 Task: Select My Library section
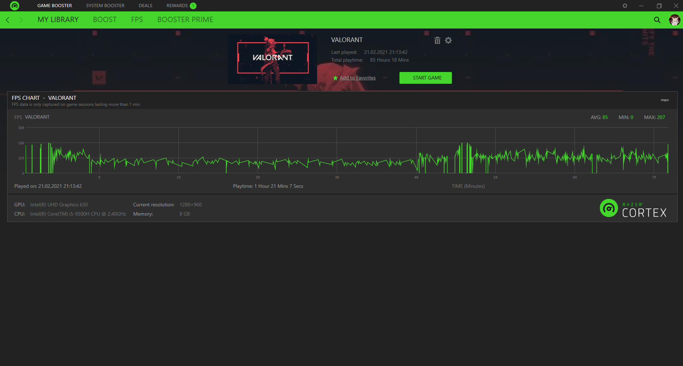58,20
